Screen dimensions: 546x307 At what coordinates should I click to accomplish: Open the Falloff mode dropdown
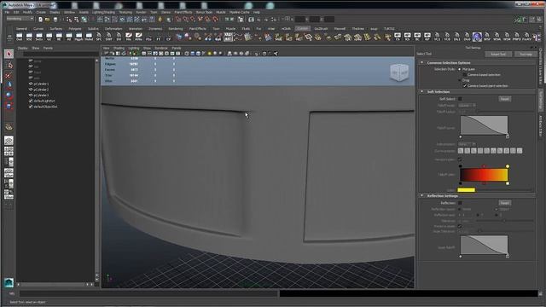(x=467, y=105)
